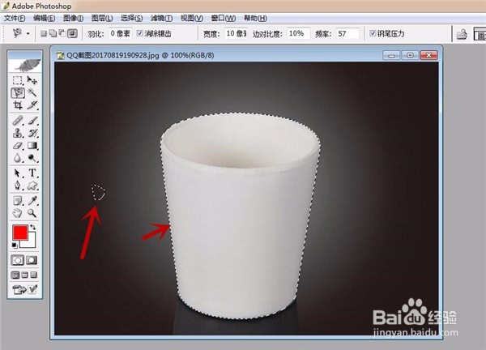
Task: Select the Custom Shape tool
Action: click(32, 186)
